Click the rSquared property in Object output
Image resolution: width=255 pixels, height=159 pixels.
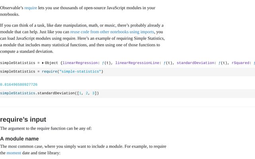tap(240, 63)
